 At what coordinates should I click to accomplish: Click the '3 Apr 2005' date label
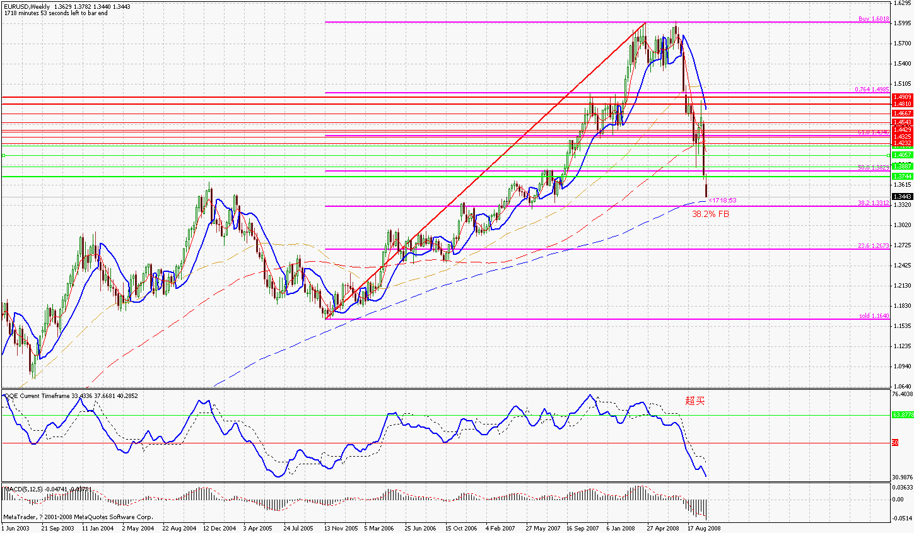[258, 529]
